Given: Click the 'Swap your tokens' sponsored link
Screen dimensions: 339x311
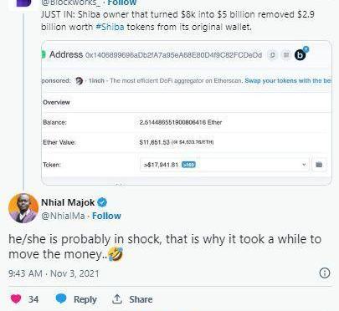Looking at the screenshot, I should coord(288,81).
